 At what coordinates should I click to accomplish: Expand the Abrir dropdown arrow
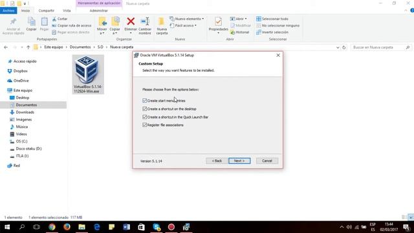point(246,19)
